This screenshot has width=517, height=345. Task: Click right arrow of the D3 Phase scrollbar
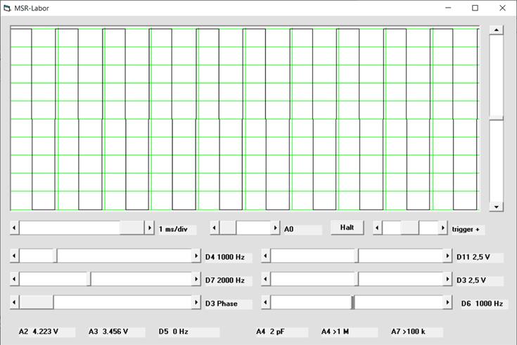pyautogui.click(x=196, y=303)
